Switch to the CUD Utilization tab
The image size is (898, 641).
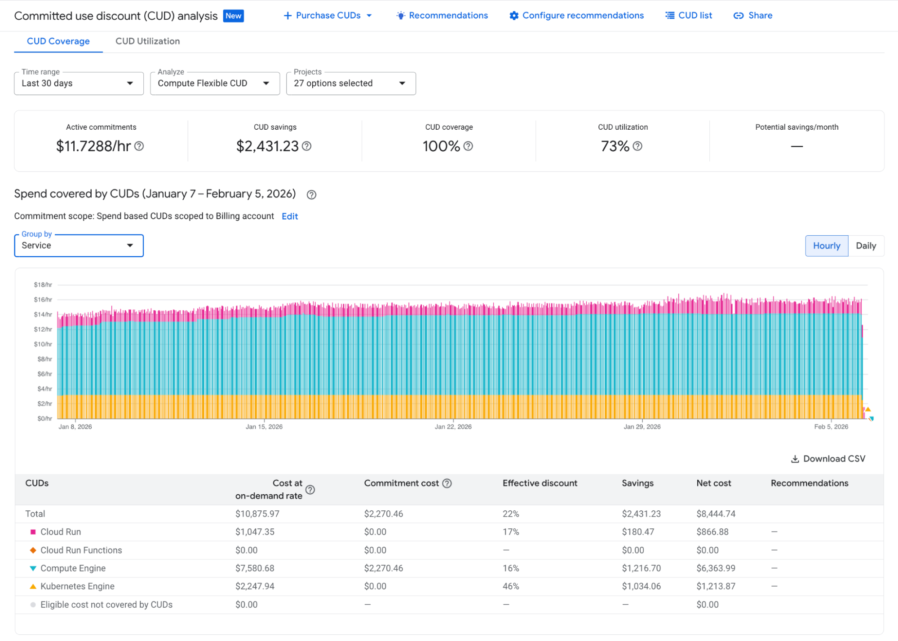[x=147, y=41]
